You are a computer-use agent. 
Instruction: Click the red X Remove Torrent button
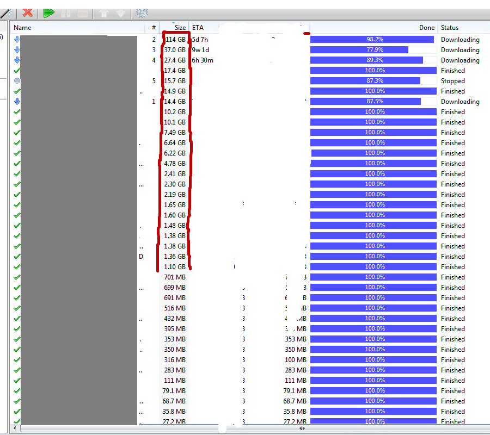[x=28, y=13]
